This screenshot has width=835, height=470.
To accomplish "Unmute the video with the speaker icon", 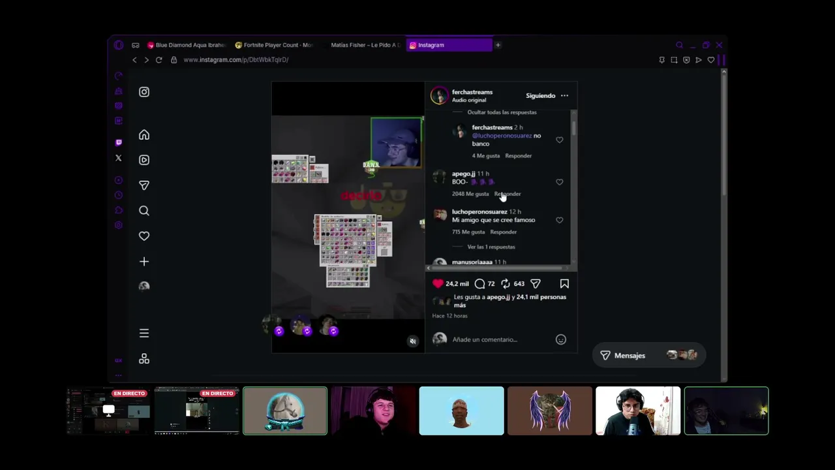I will point(412,341).
